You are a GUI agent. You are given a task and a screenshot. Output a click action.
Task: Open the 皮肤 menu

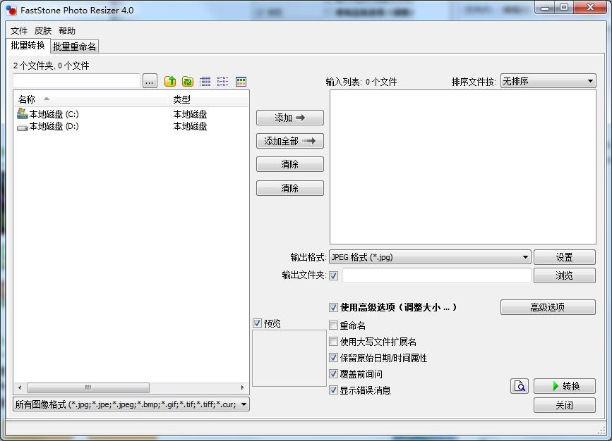(x=43, y=31)
